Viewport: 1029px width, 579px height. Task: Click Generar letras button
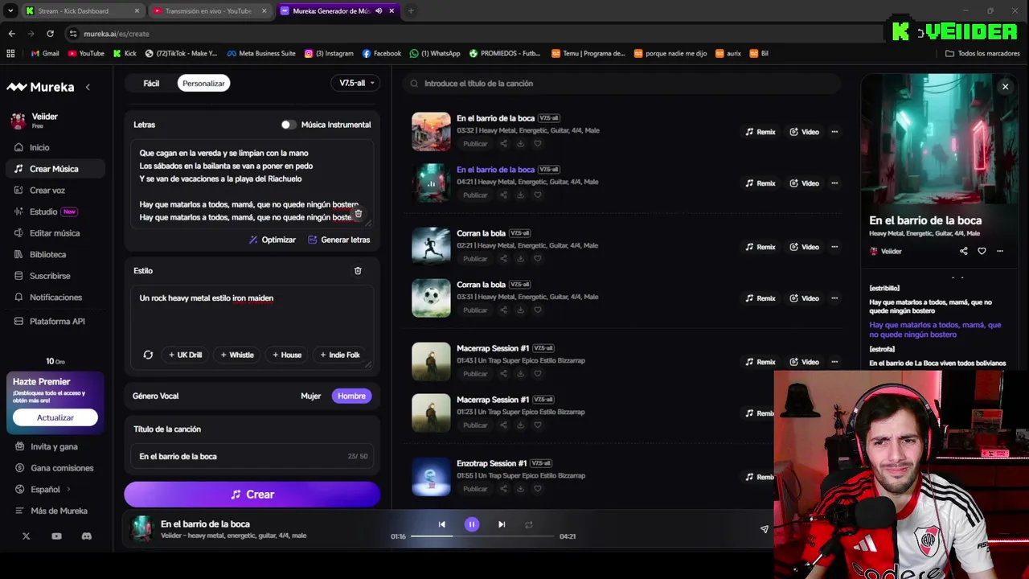click(338, 240)
